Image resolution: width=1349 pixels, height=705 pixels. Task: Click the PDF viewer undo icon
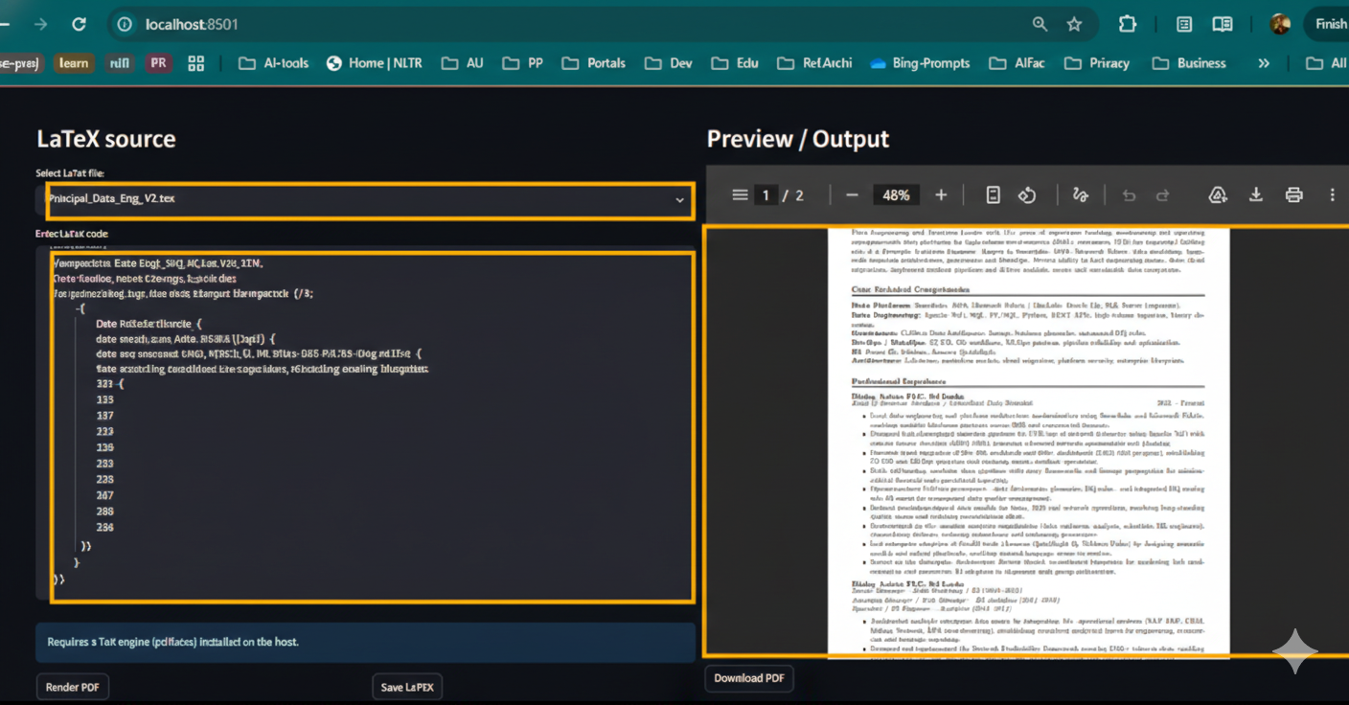click(x=1129, y=195)
